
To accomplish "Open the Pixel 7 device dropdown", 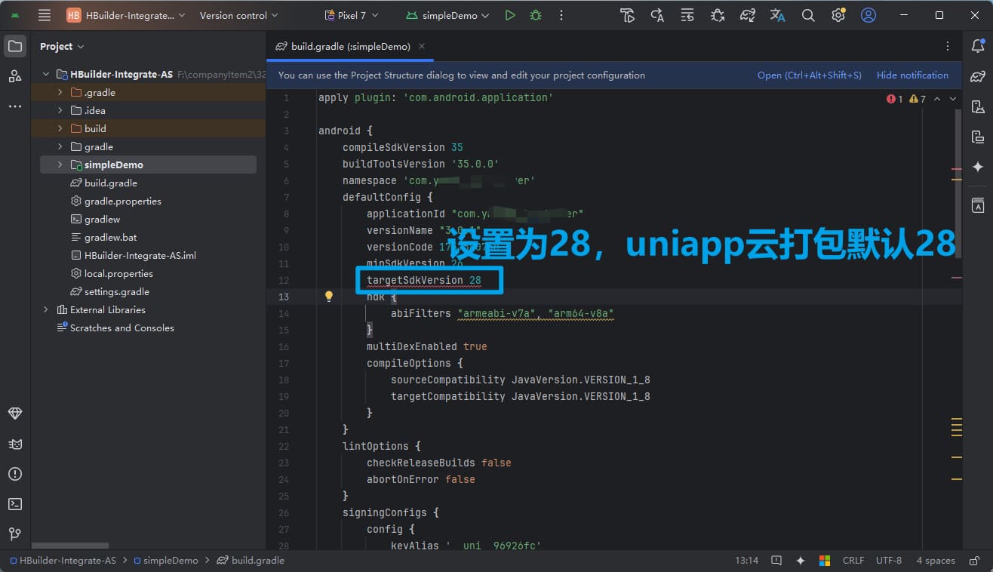I will (351, 15).
